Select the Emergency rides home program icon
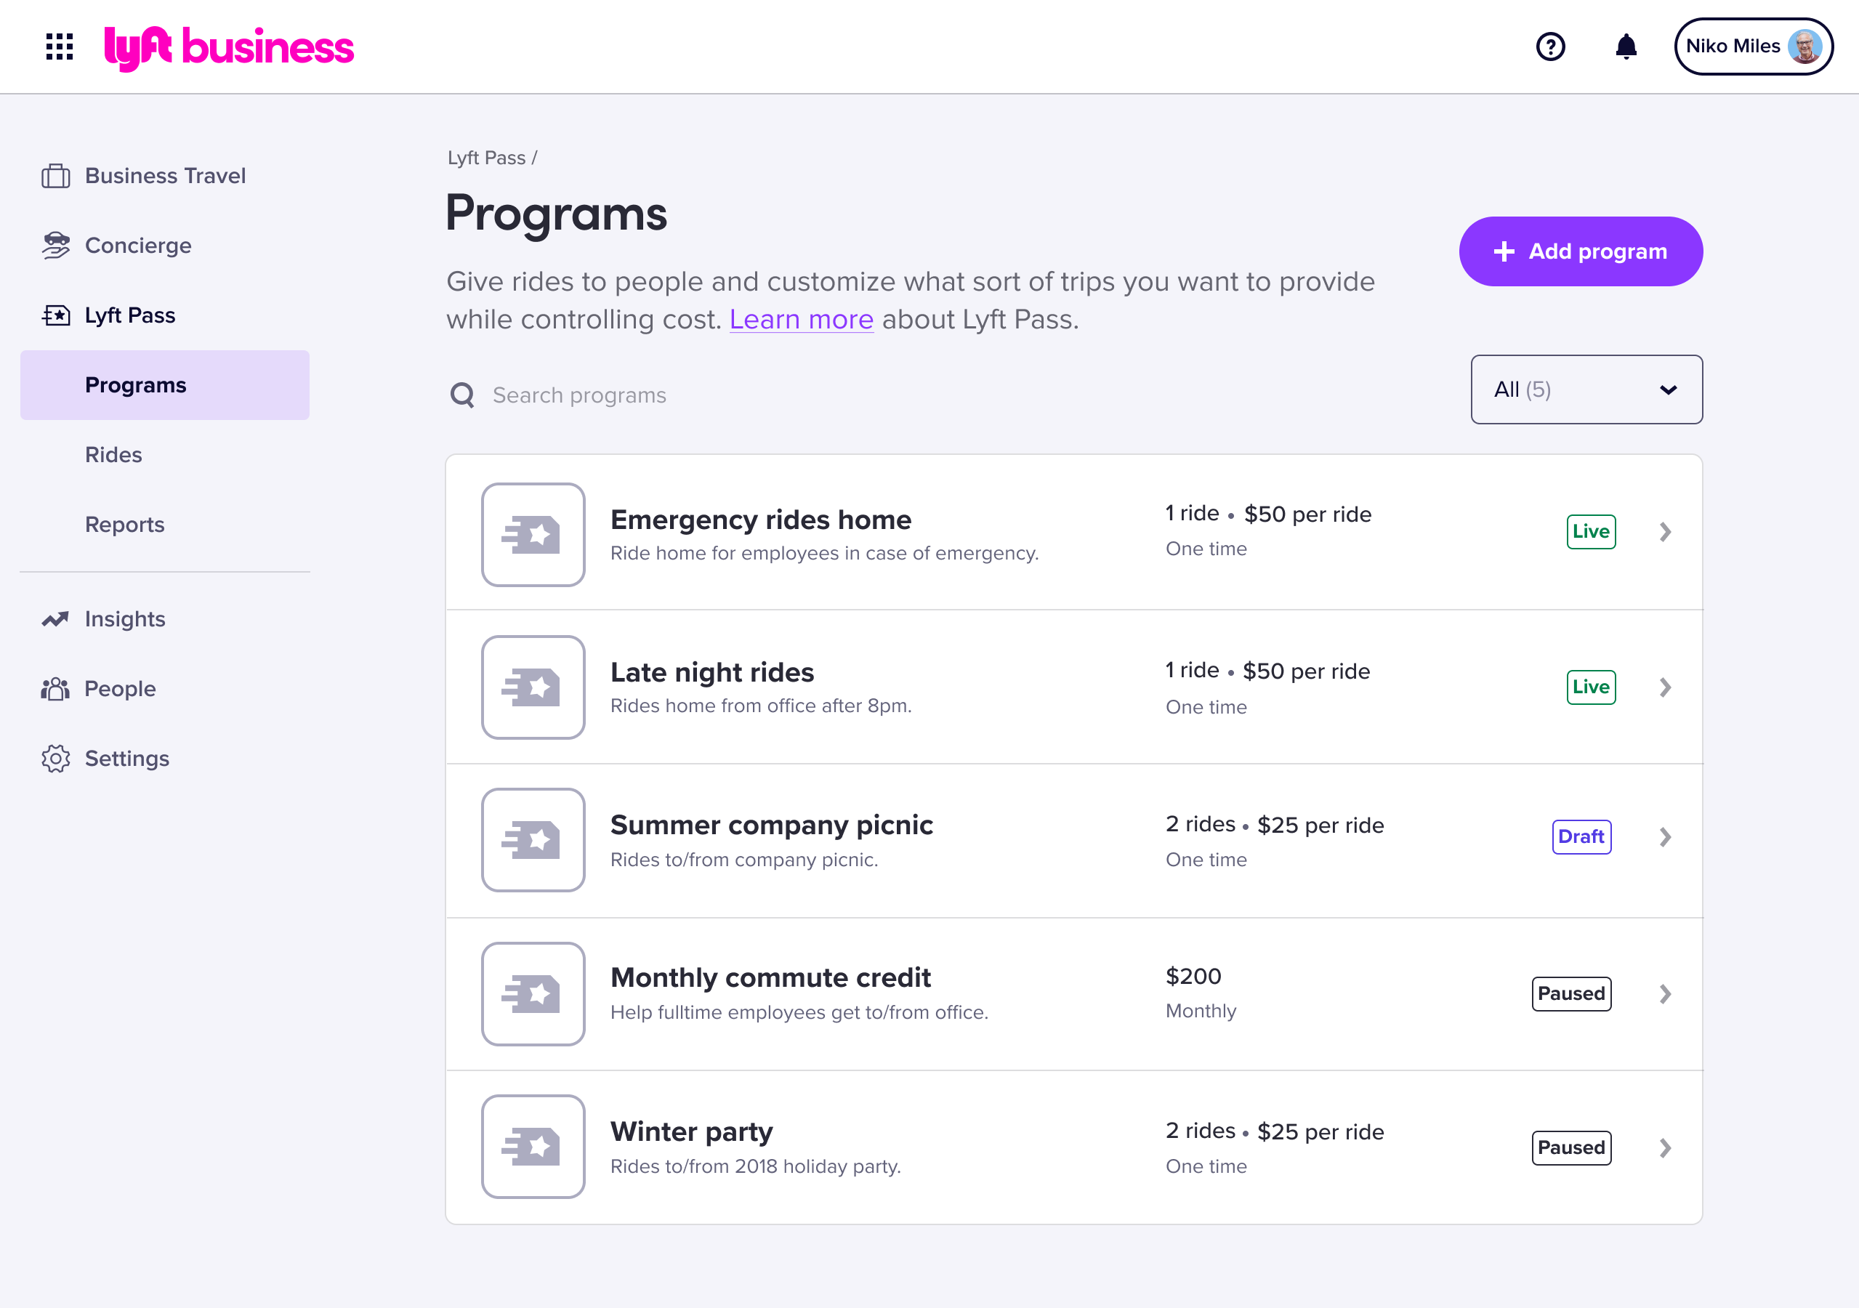Image resolution: width=1859 pixels, height=1308 pixels. click(533, 534)
